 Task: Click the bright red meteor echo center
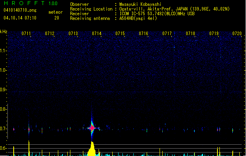[x=92, y=128]
